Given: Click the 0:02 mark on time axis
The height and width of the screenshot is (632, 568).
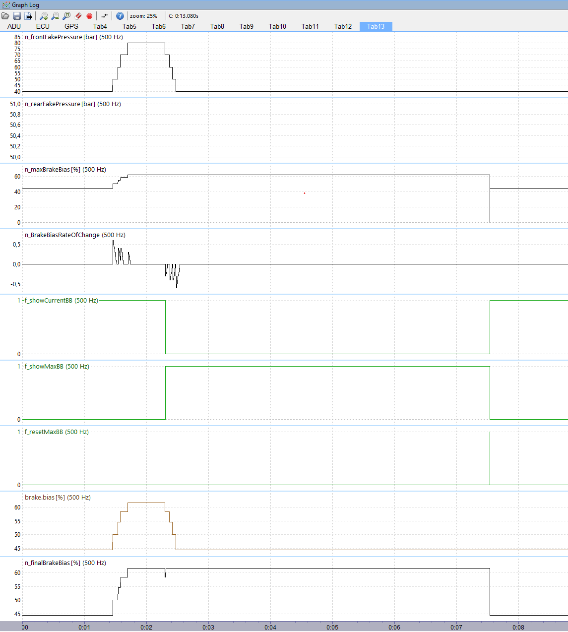Looking at the screenshot, I should click(146, 628).
